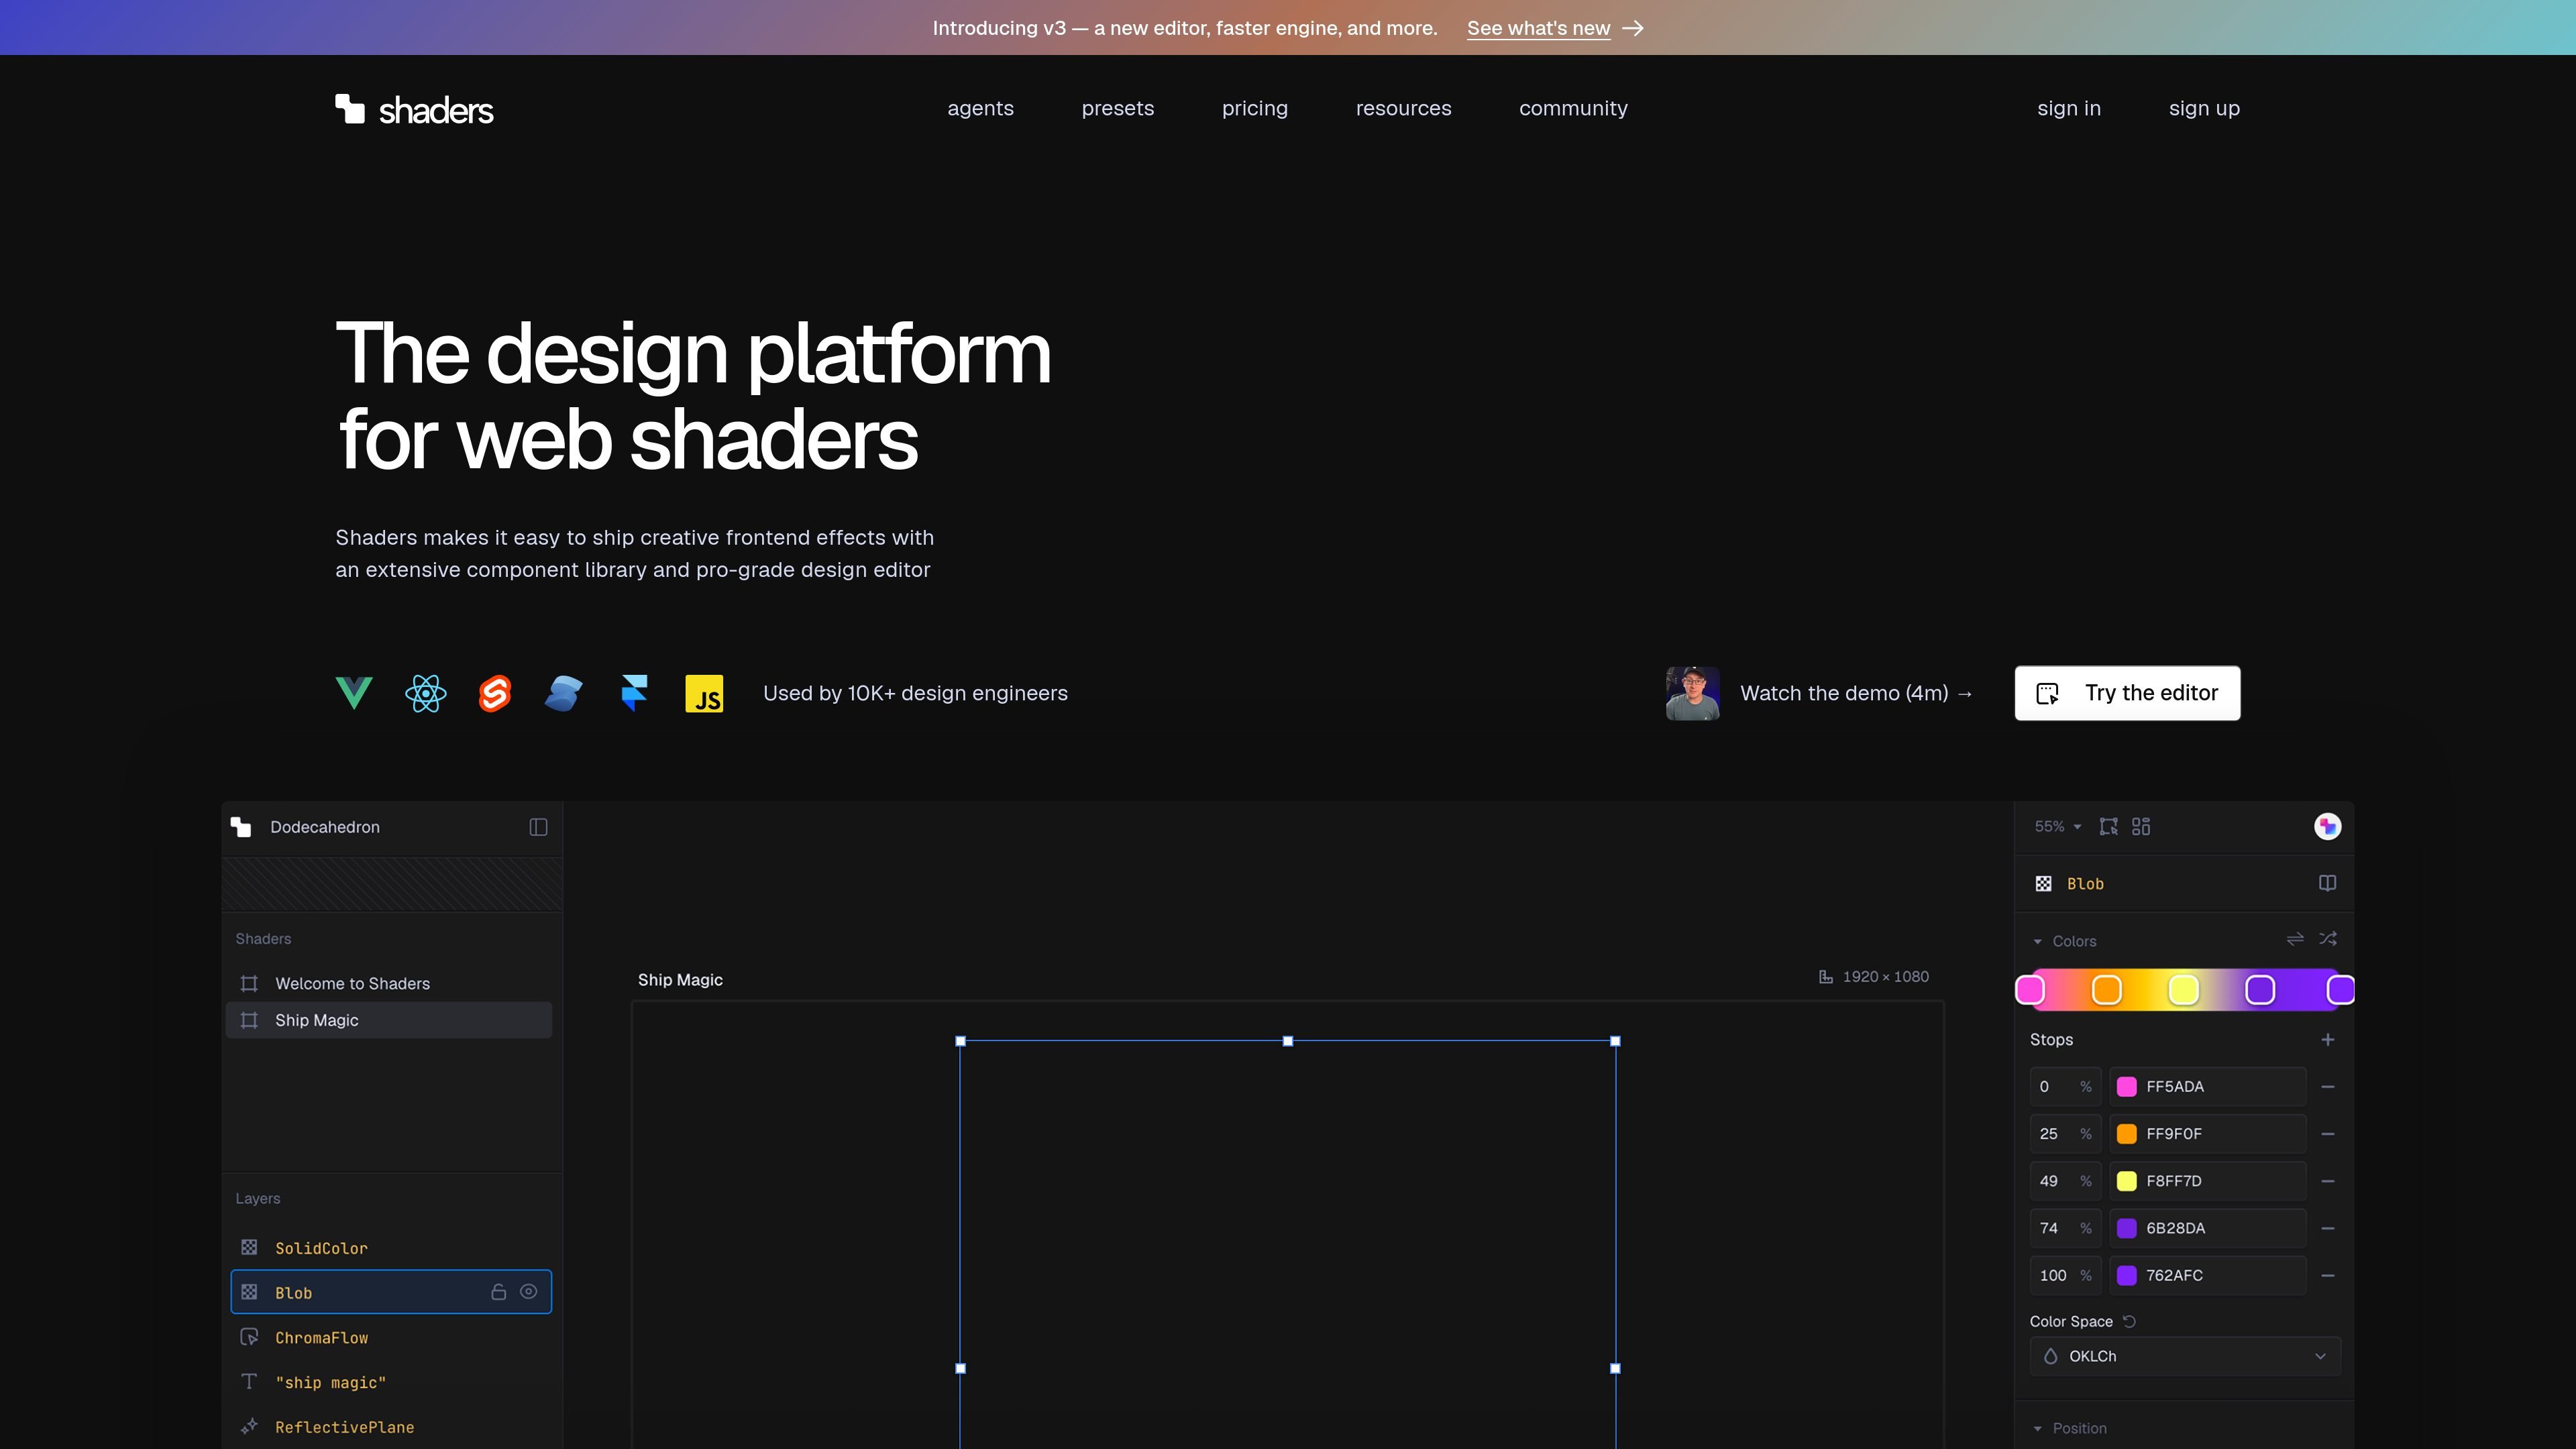Screen dimensions: 2576x1449
Task: Click the swap colors arrows icon
Action: tap(2295, 939)
